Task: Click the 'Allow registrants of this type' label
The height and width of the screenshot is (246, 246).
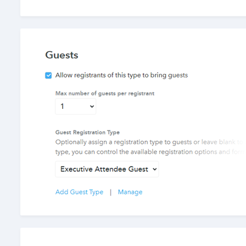Action: tap(121, 75)
